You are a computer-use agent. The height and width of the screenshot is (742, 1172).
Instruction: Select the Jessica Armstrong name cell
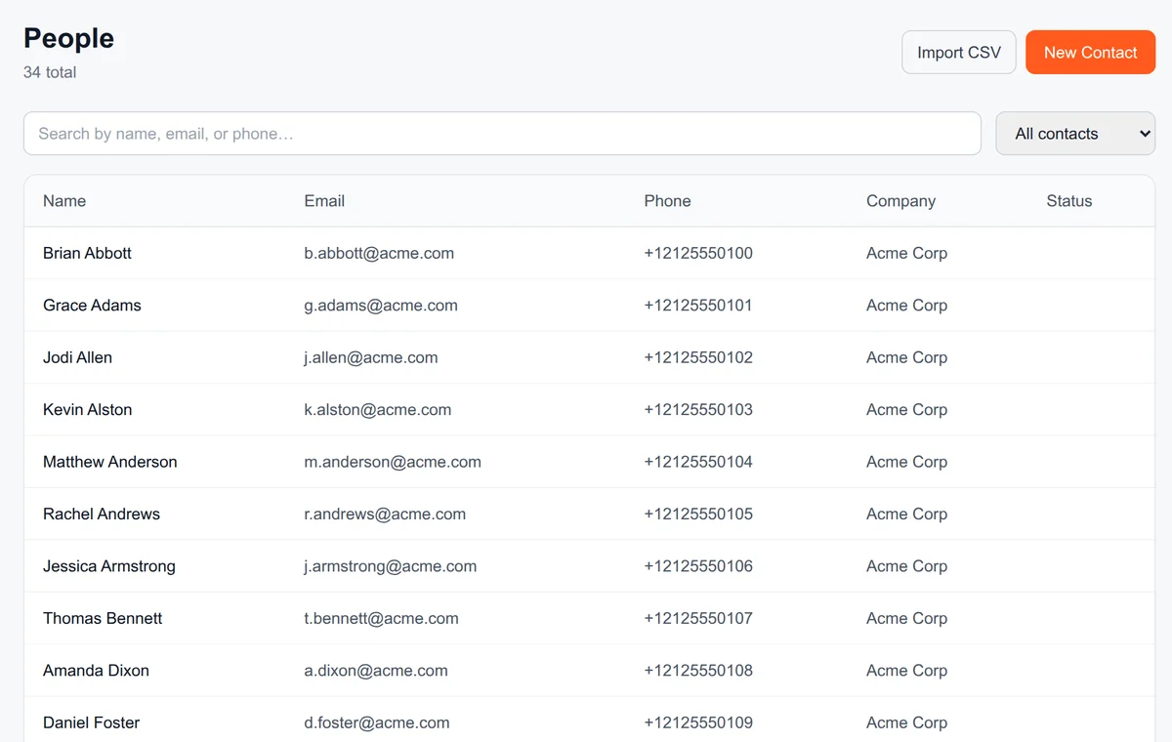[109, 566]
